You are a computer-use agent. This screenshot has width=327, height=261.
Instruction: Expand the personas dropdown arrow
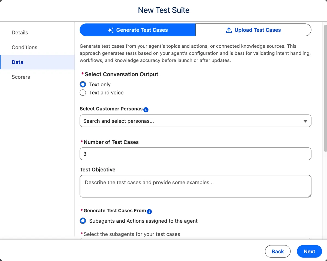[x=305, y=121]
